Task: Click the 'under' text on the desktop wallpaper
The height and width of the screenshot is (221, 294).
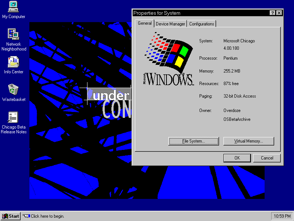Action: [111, 96]
